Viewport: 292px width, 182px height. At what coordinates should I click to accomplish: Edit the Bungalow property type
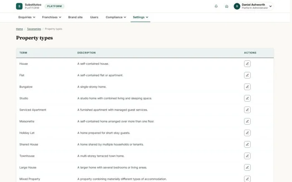pyautogui.click(x=247, y=87)
